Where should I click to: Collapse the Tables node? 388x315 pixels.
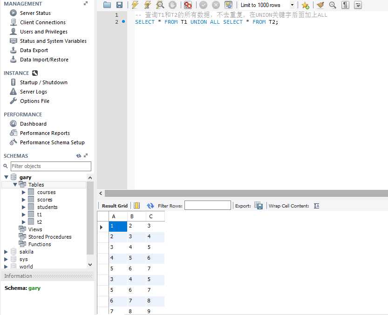point(15,184)
